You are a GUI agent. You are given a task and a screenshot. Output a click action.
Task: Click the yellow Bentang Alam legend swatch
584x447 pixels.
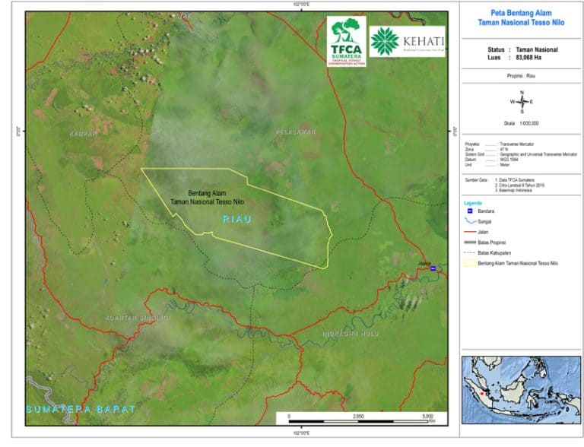pyautogui.click(x=468, y=263)
